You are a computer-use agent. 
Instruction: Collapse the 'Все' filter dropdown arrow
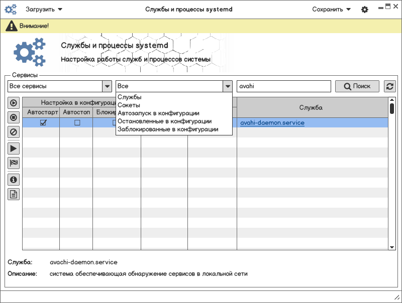click(228, 86)
